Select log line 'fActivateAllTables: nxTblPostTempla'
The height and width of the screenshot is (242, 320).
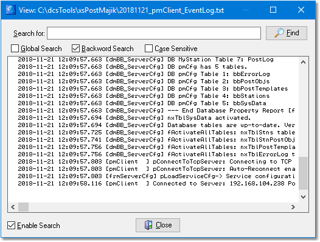tap(156, 147)
